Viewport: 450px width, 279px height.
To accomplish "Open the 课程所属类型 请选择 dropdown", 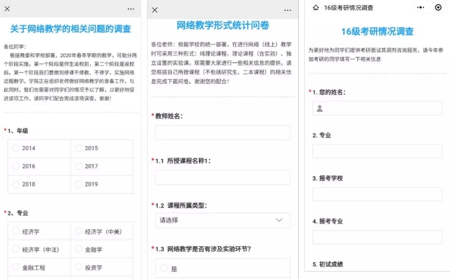I will (223, 220).
